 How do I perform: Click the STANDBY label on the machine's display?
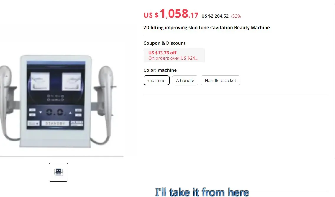pos(55,123)
